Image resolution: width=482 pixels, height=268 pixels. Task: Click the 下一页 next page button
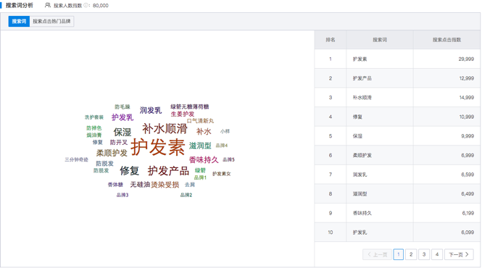[459, 254]
